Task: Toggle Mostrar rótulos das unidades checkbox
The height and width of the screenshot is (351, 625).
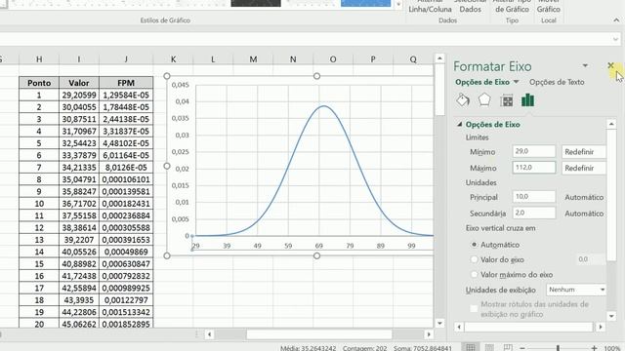Action: pos(474,308)
